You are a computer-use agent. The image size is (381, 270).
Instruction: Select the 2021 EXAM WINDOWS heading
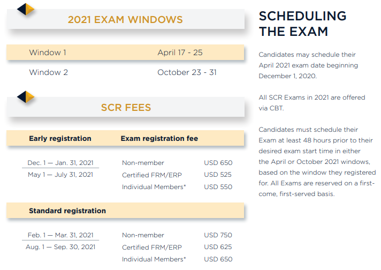(125, 20)
